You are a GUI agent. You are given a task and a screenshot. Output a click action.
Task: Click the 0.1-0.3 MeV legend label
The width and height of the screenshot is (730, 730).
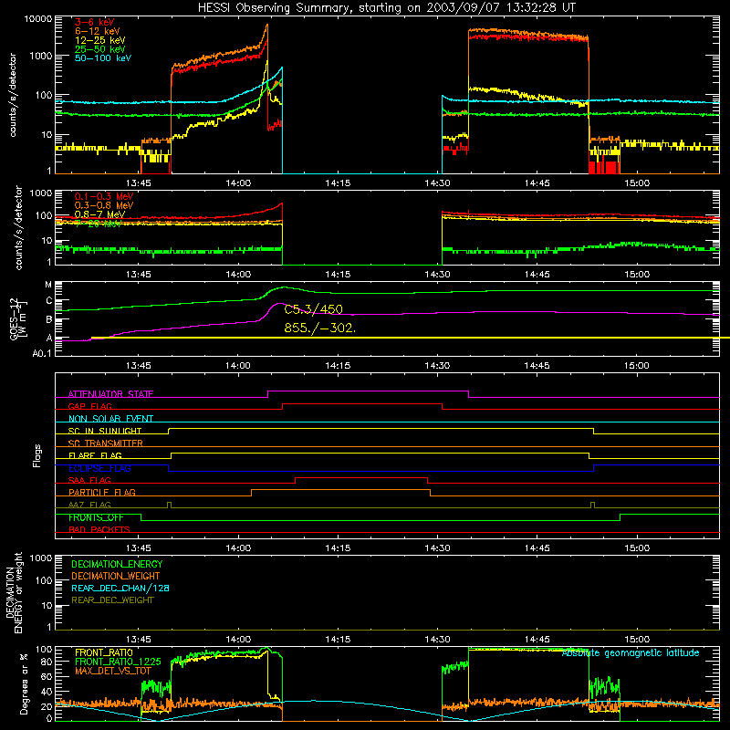coord(104,196)
